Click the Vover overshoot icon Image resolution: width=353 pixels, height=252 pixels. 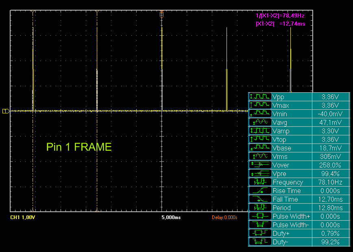pyautogui.click(x=260, y=165)
